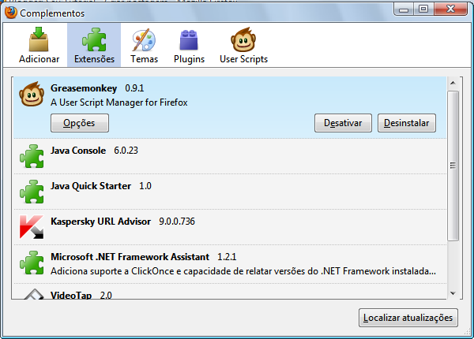Close the Complementos window
The image size is (474, 339).
451,9
